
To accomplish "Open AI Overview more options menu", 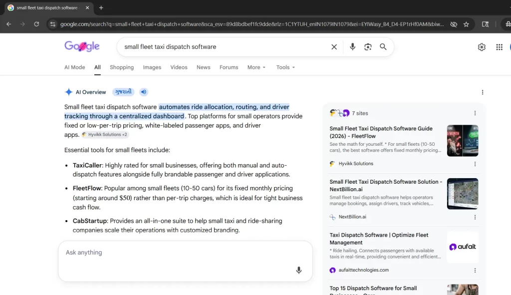I will 483,92.
